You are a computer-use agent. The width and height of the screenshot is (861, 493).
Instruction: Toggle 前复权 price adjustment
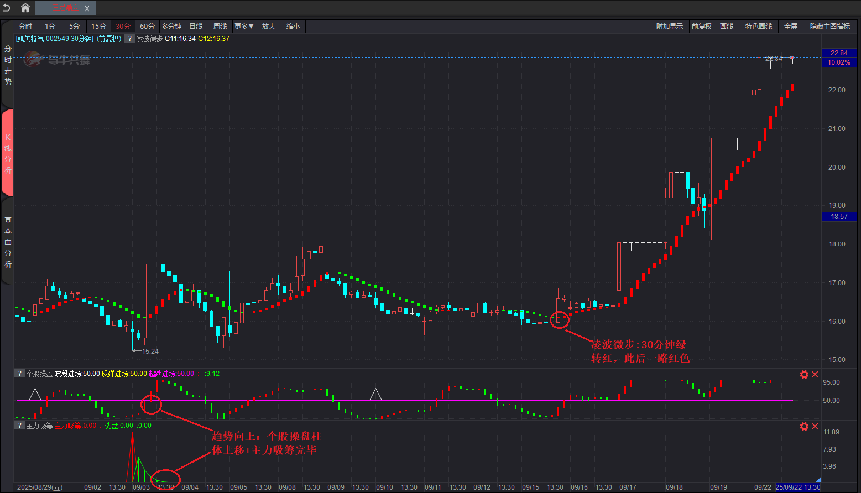tap(702, 27)
